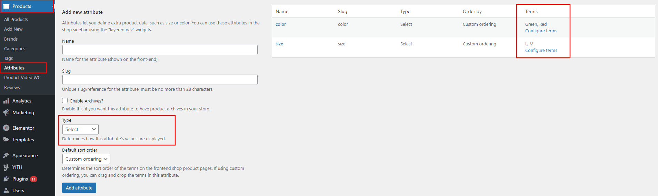
Task: Click the Add attribute button
Action: coord(79,188)
